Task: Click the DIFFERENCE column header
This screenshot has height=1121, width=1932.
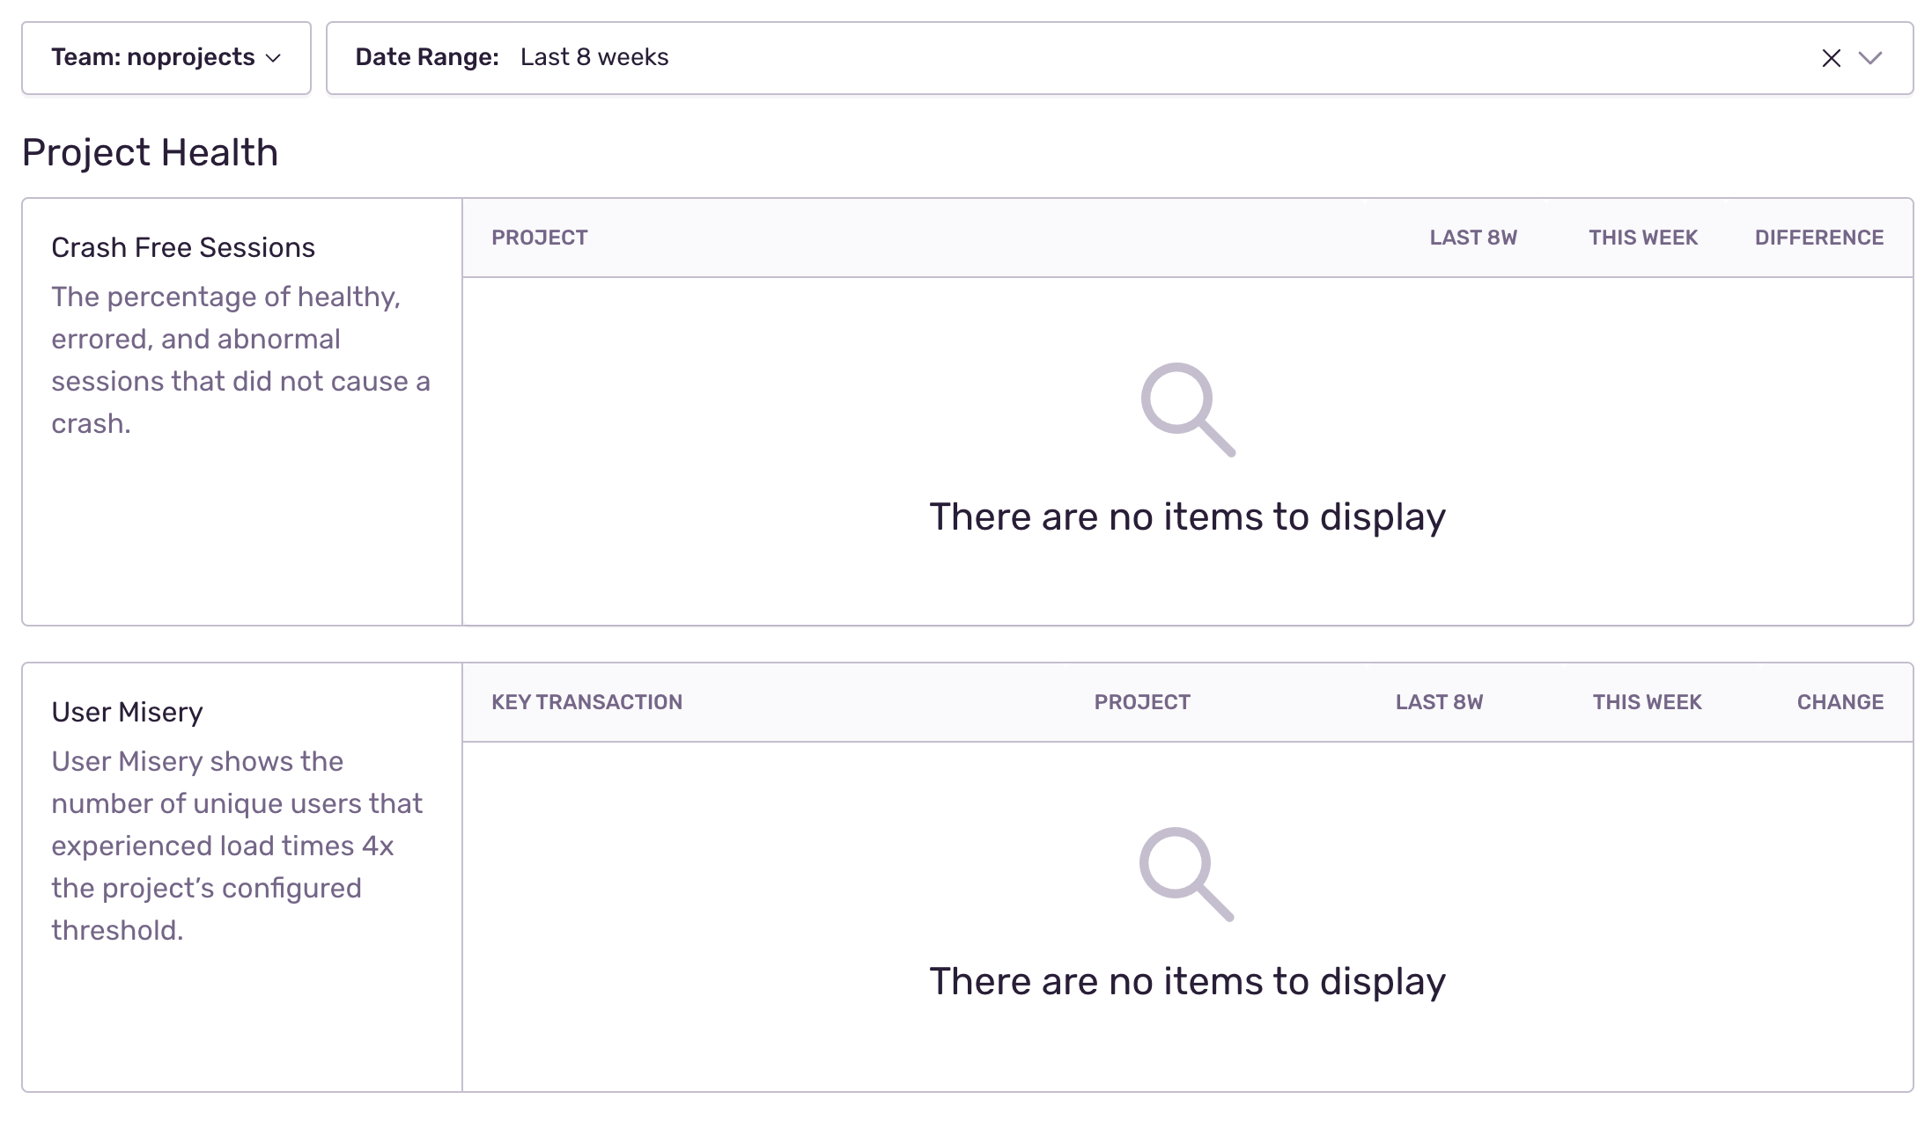Action: (1819, 238)
